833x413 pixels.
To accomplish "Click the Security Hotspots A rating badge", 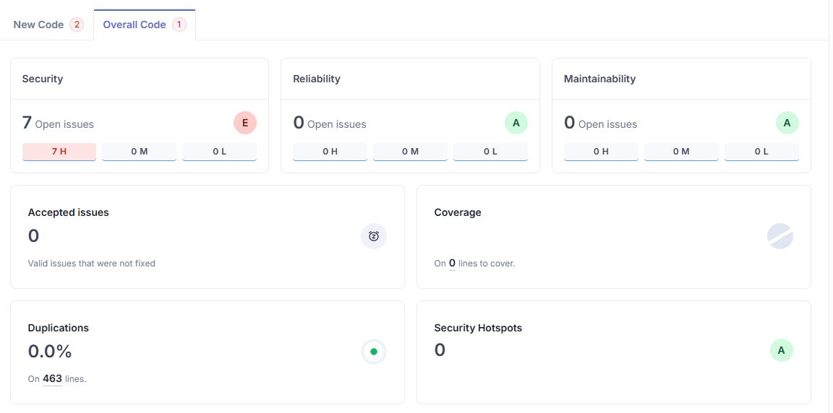I will click(781, 351).
